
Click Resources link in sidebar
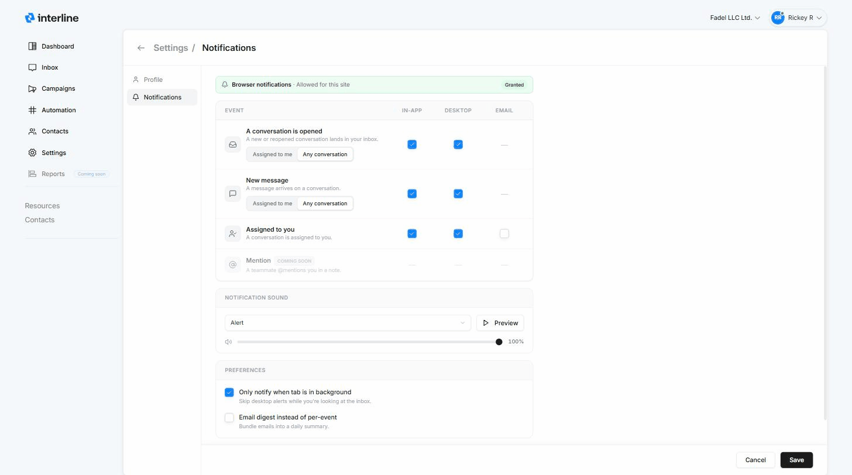click(42, 206)
